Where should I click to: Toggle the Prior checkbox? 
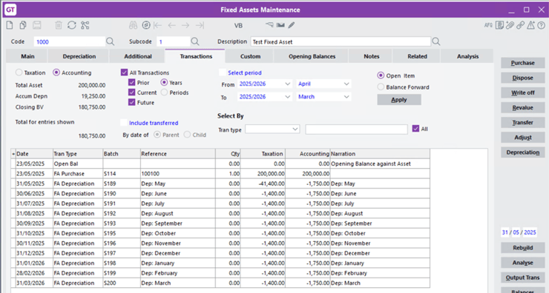[x=131, y=83]
